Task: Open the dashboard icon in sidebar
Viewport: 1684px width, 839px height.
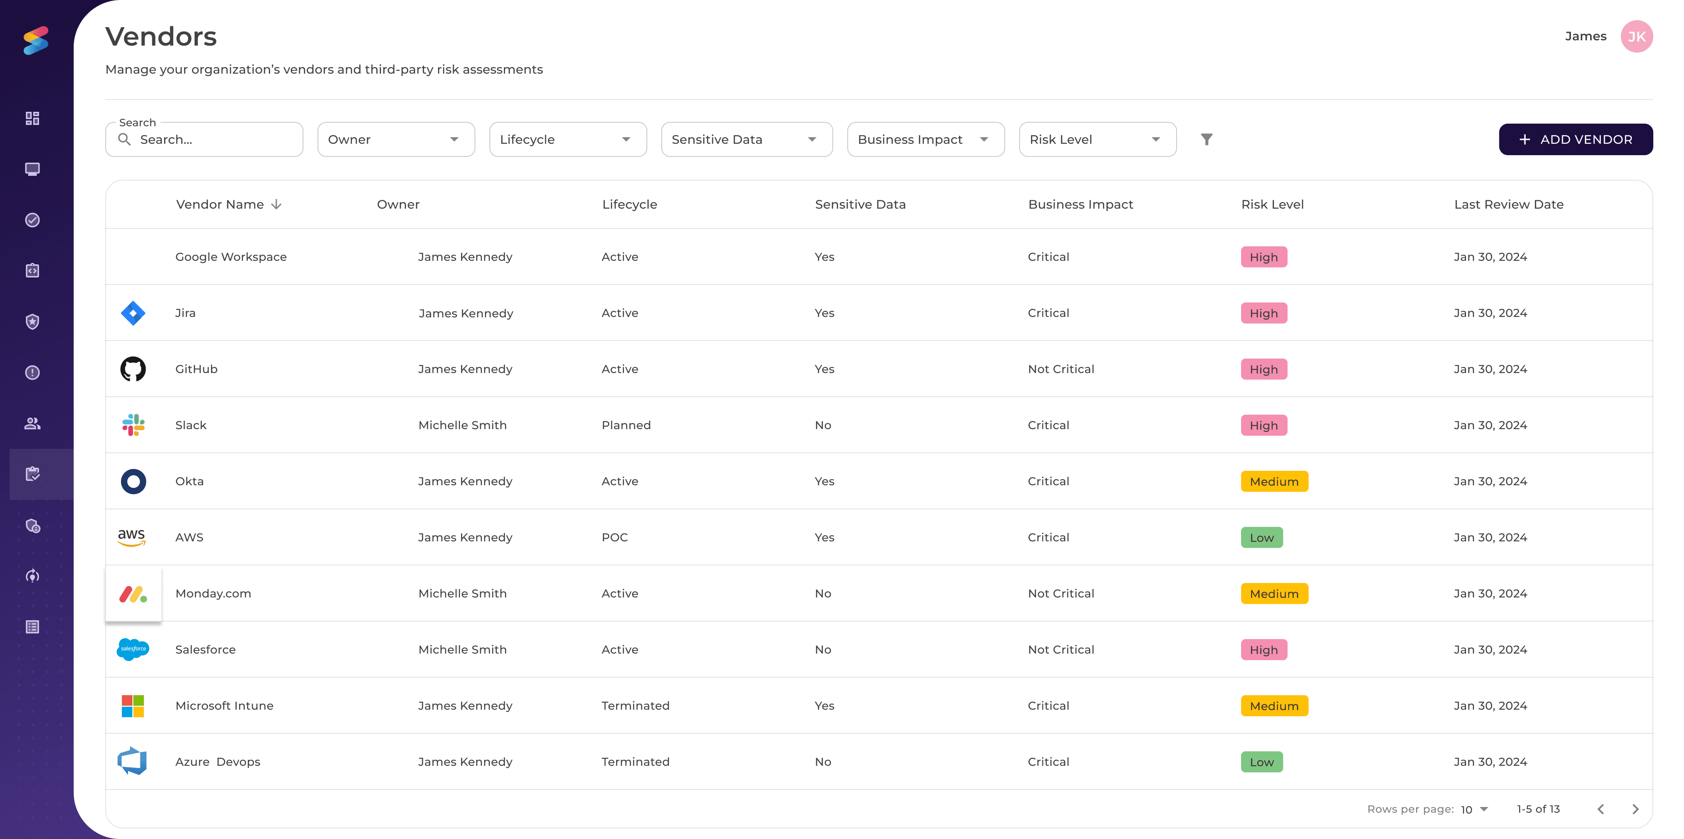Action: pos(32,118)
